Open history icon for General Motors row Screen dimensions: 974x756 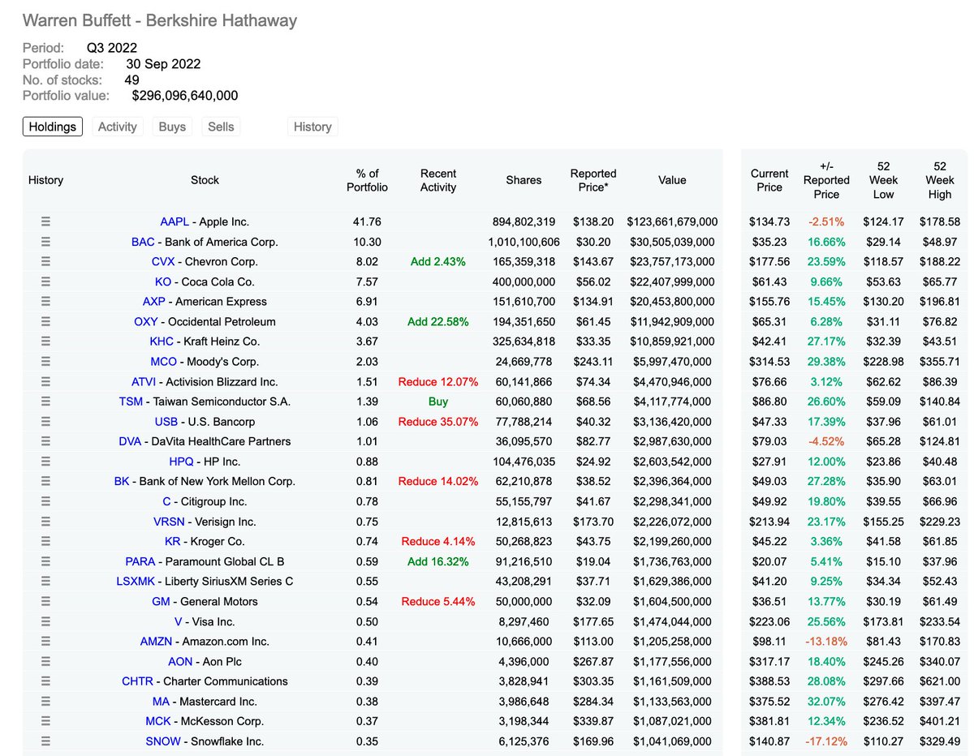[45, 601]
